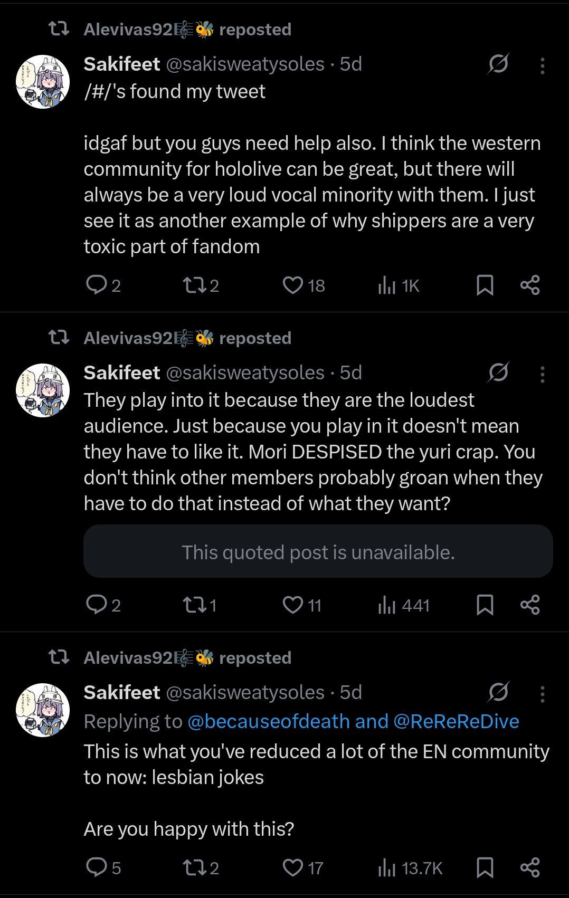Open @ReReReDive profile mention
This screenshot has width=569, height=898.
[x=457, y=721]
